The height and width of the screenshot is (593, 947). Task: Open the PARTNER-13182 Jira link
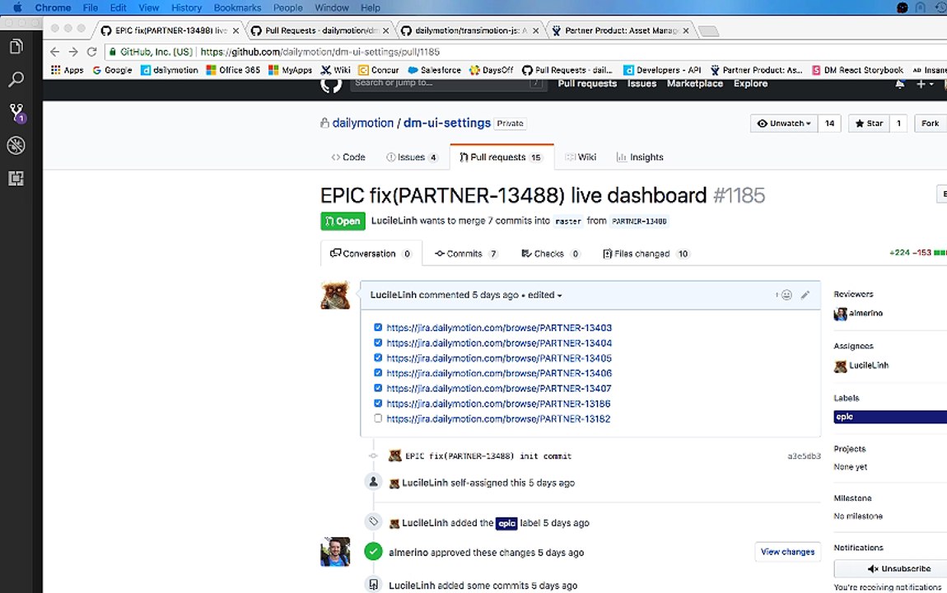tap(498, 418)
